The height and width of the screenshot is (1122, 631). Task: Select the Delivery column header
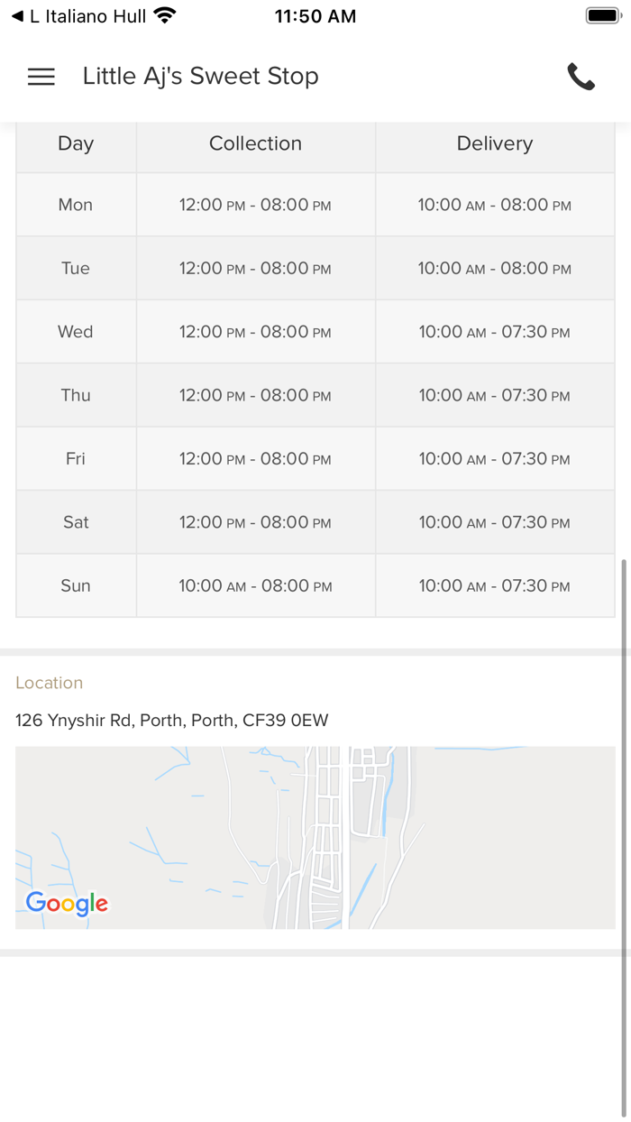(x=495, y=143)
